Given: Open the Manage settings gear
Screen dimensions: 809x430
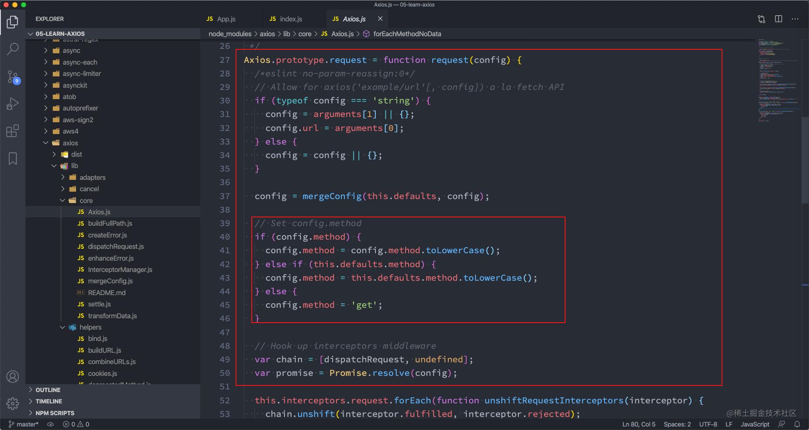Looking at the screenshot, I should pos(13,403).
